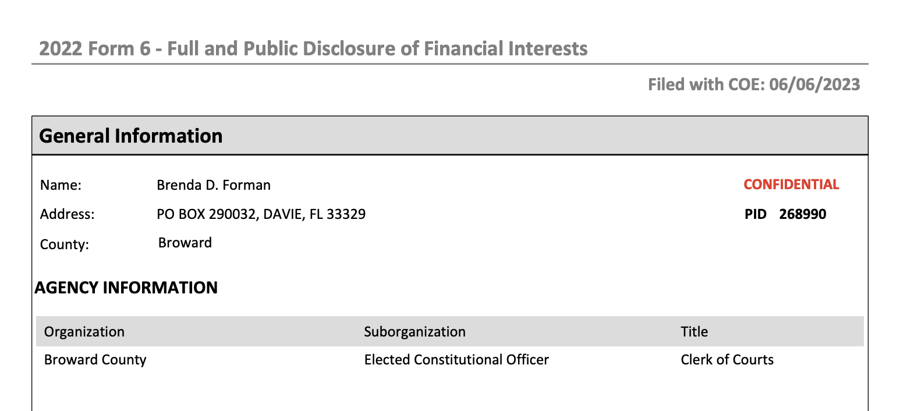Select the Clerk of Courts title cell
The image size is (900, 411).
(x=727, y=360)
